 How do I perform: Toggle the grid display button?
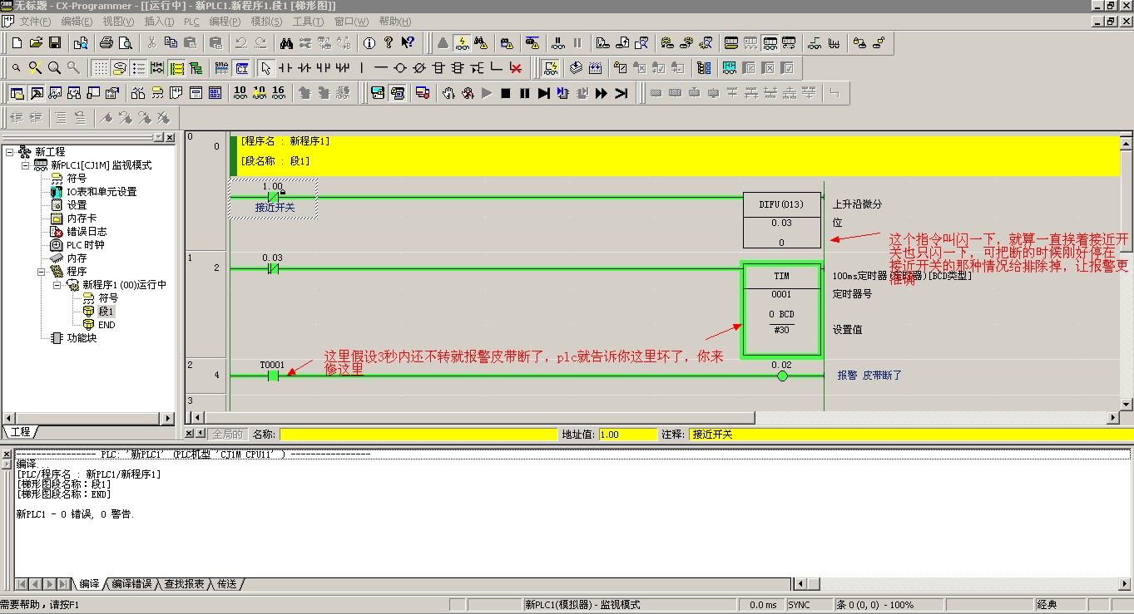click(x=100, y=68)
